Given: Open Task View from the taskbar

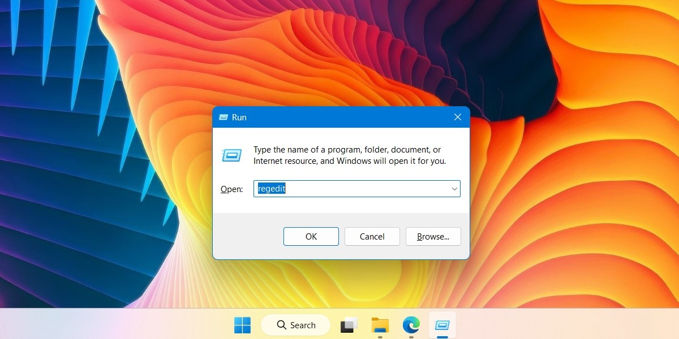Looking at the screenshot, I should pos(349,325).
